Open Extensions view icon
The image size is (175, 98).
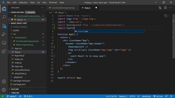4,51
